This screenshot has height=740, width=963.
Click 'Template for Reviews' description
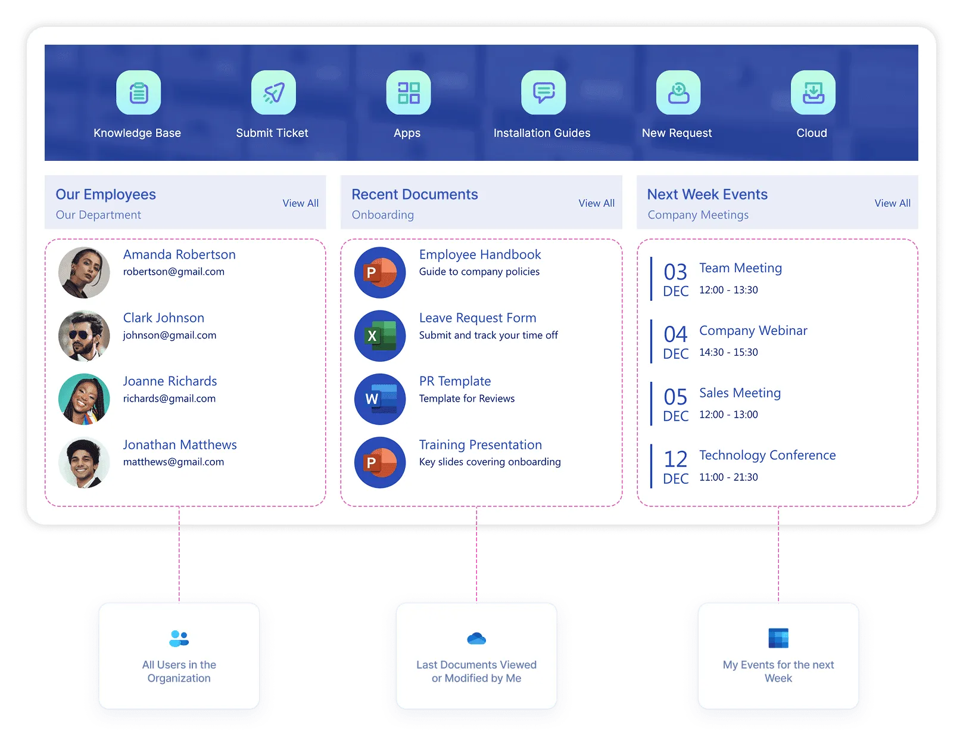coord(467,399)
